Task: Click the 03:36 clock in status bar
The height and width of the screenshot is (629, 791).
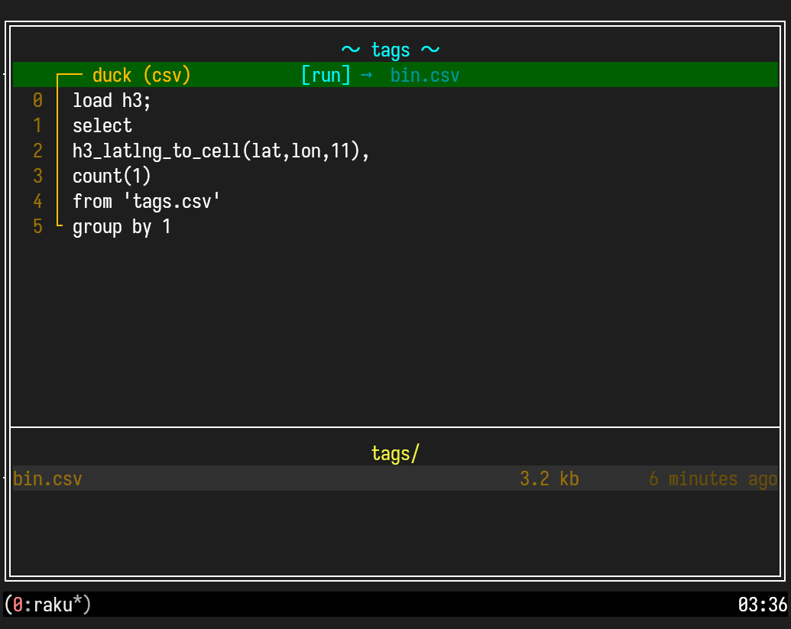Action: click(x=762, y=605)
